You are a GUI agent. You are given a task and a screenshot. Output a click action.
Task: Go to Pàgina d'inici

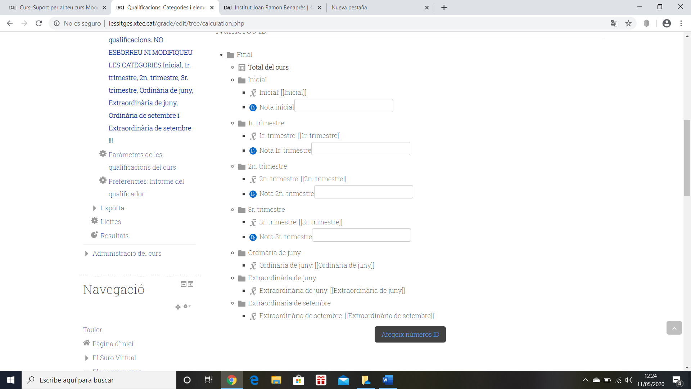(x=113, y=344)
